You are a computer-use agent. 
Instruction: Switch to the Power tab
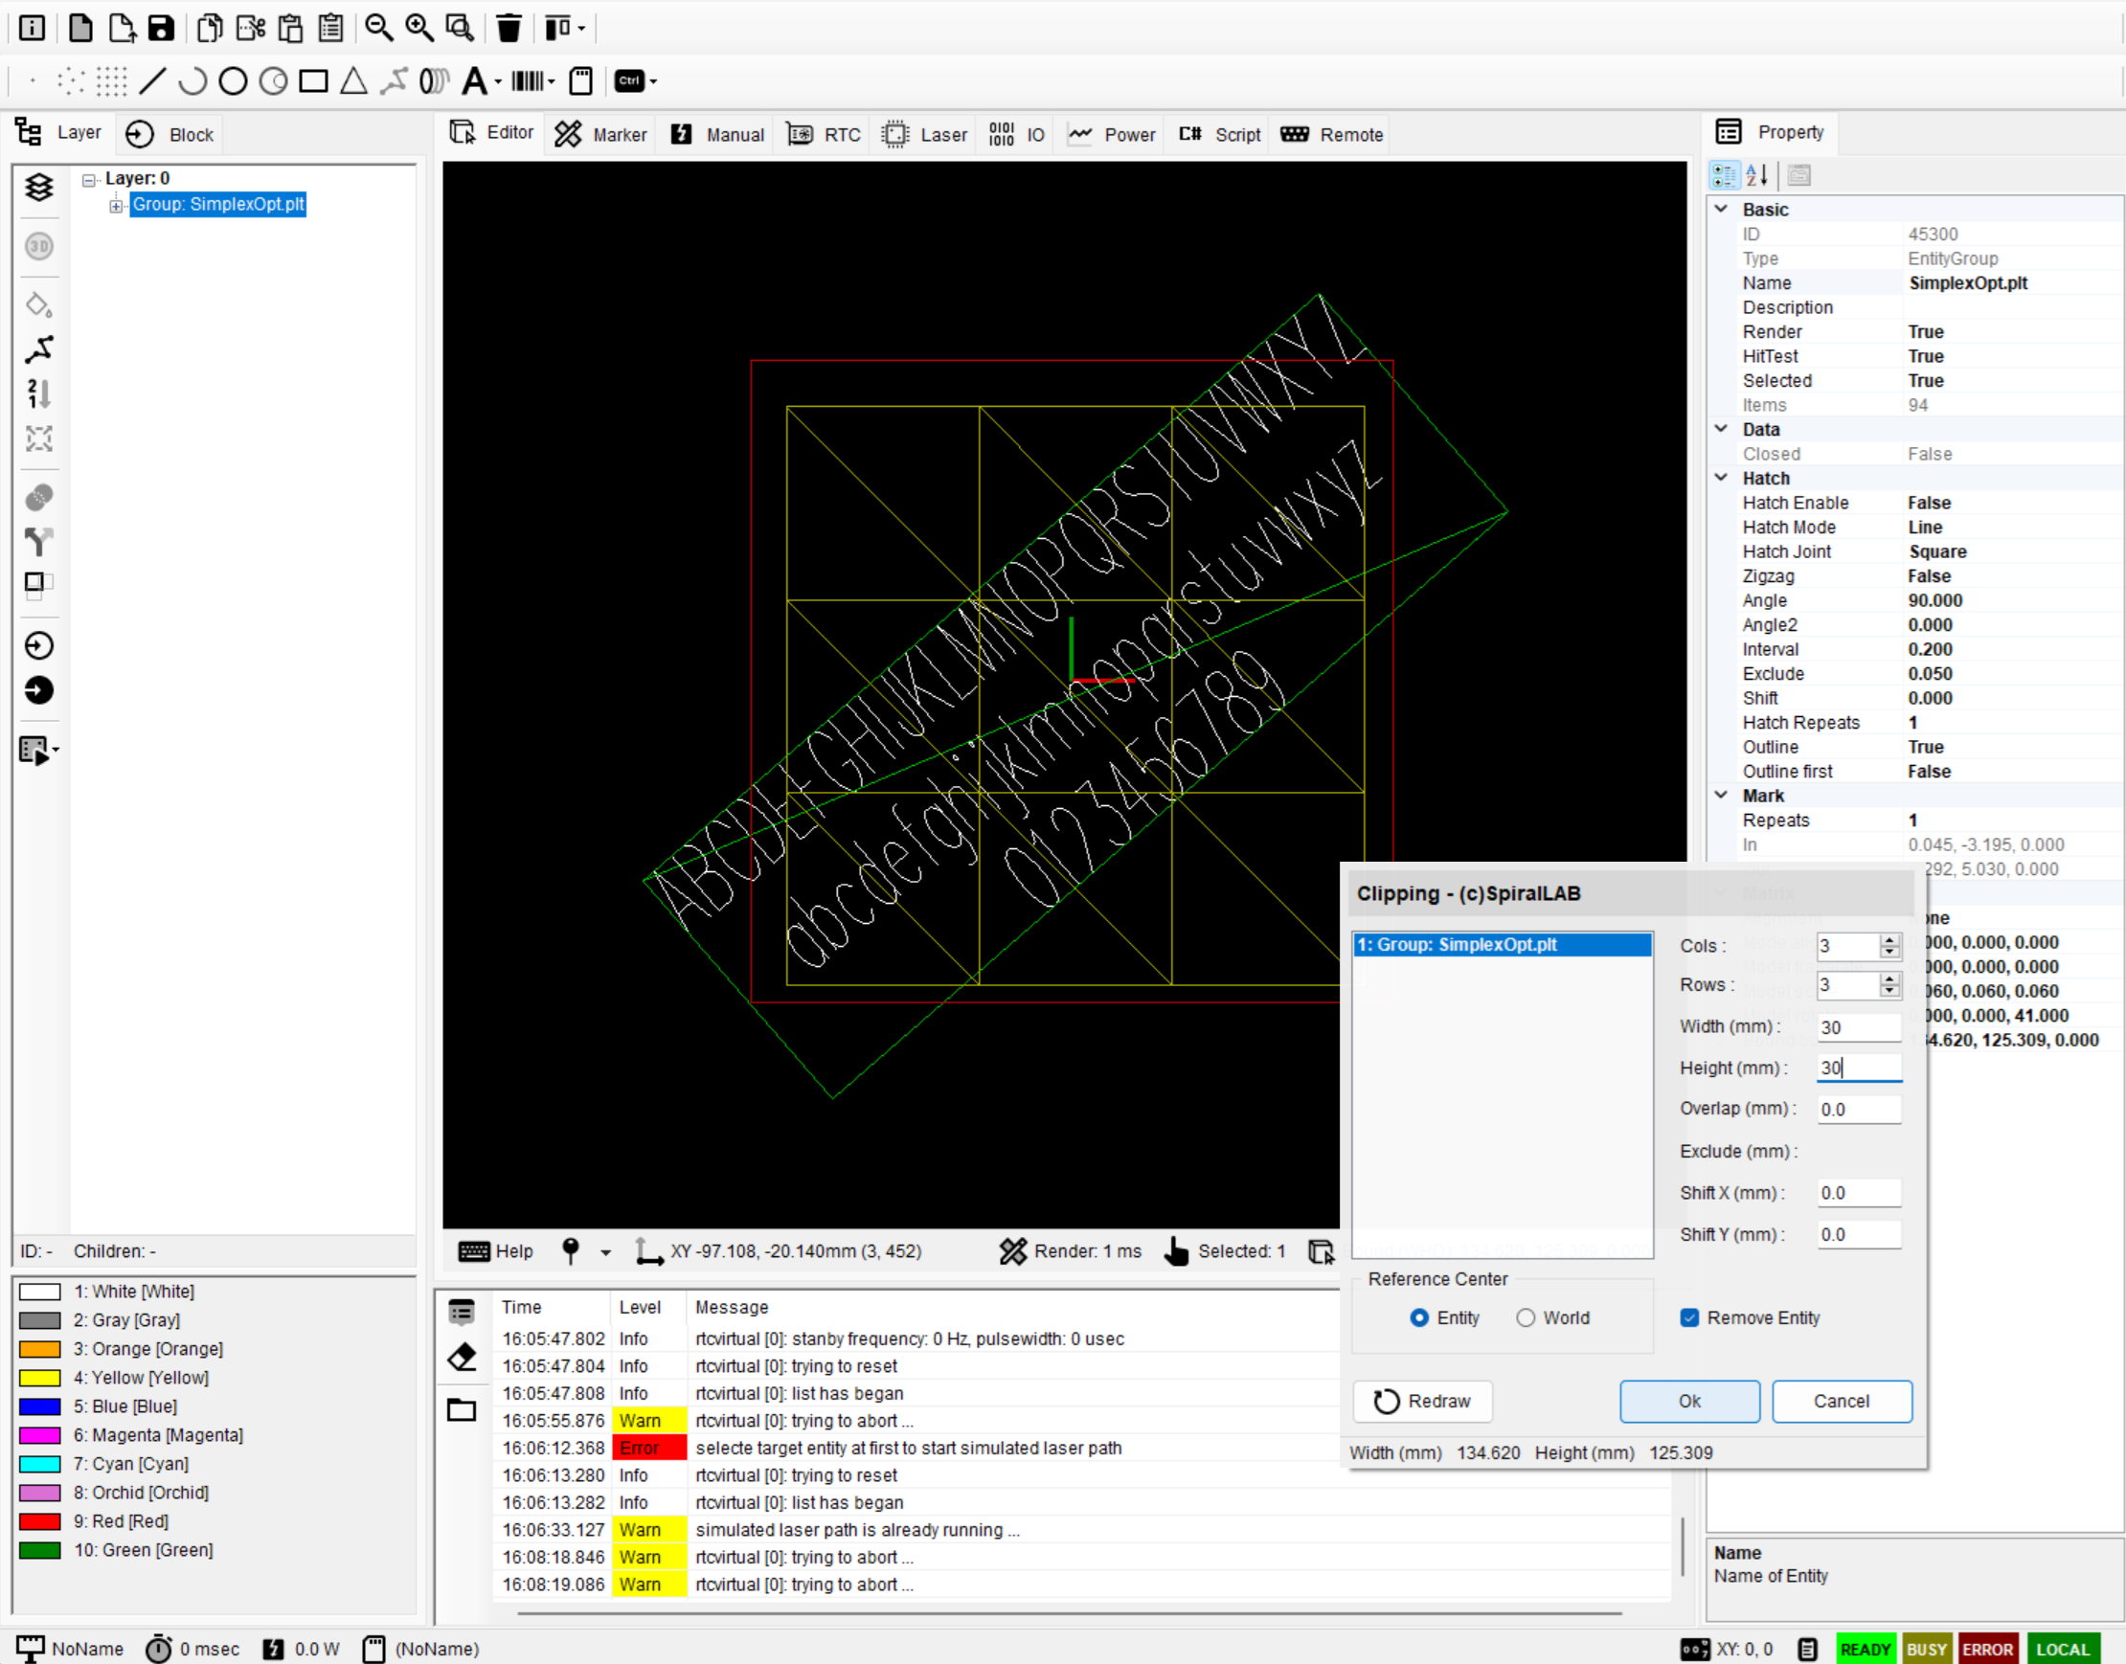point(1111,134)
